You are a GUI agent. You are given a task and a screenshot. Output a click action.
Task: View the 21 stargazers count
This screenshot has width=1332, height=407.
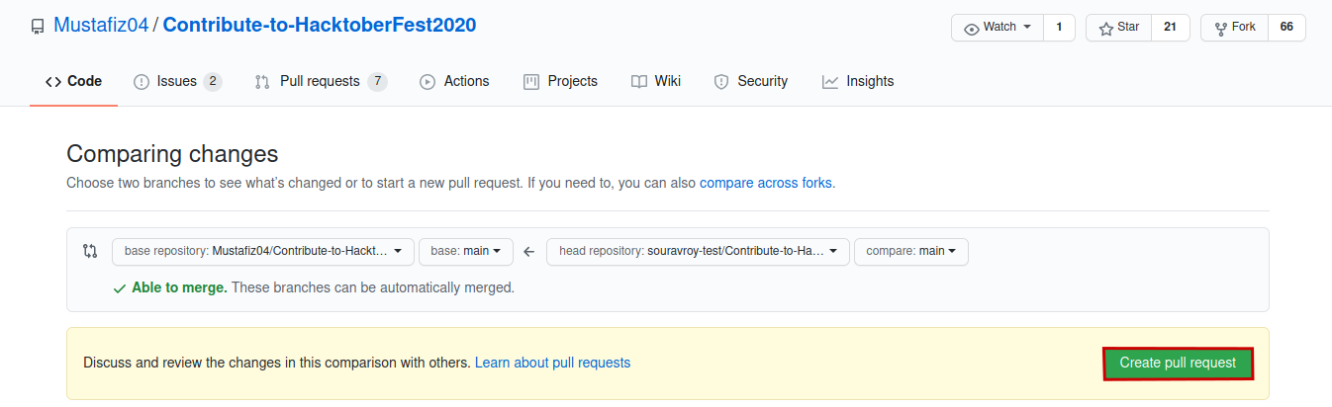point(1170,28)
